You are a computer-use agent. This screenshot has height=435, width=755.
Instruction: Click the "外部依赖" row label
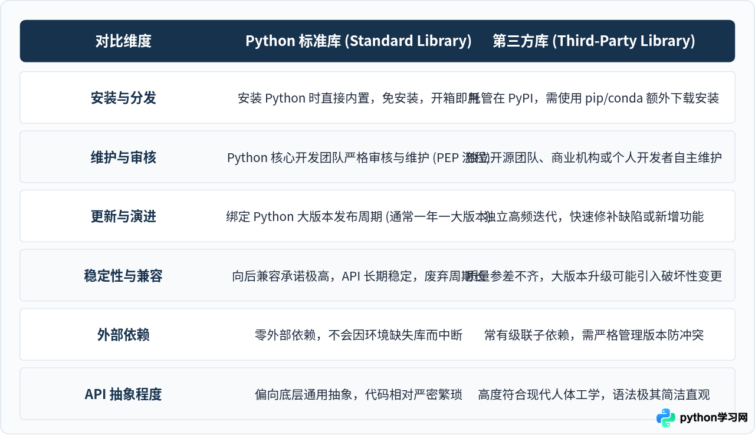pyautogui.click(x=123, y=335)
